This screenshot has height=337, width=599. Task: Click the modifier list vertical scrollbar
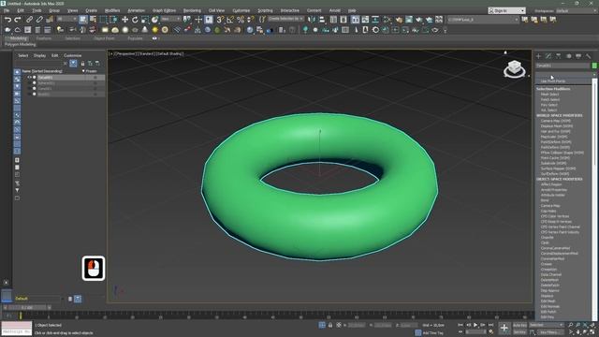point(594,198)
